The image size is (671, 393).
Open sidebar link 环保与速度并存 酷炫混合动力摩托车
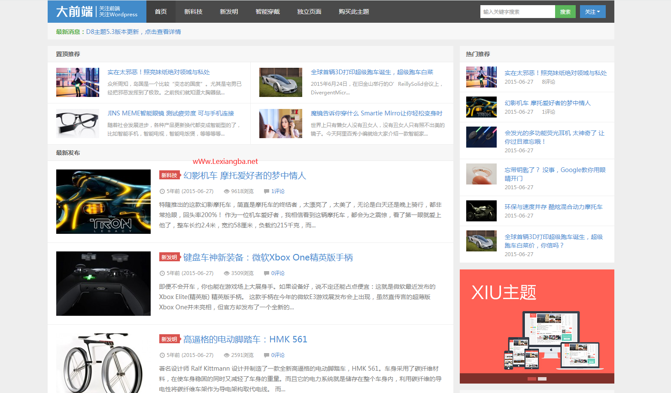(x=553, y=207)
